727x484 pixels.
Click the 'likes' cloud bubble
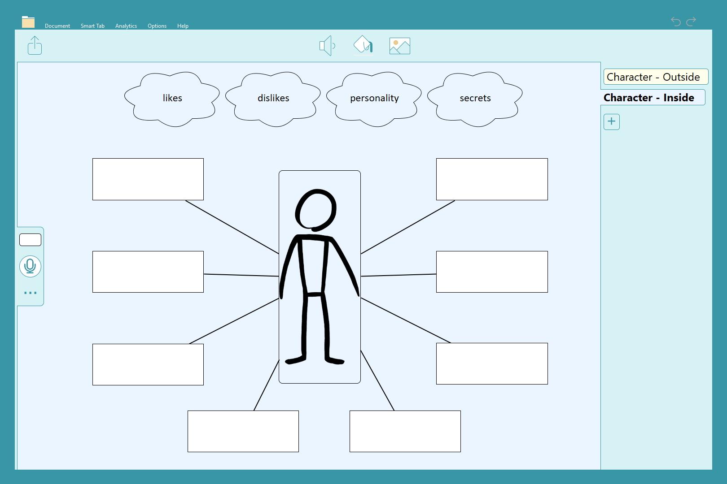click(x=172, y=99)
